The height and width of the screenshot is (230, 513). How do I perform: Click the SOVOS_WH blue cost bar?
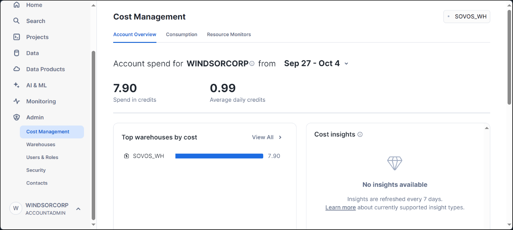pos(219,156)
